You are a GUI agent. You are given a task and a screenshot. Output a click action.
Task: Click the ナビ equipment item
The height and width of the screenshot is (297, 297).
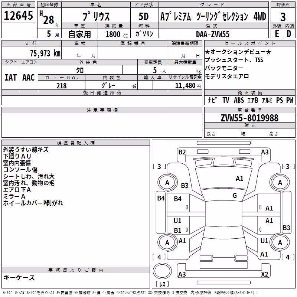pyautogui.click(x=212, y=100)
